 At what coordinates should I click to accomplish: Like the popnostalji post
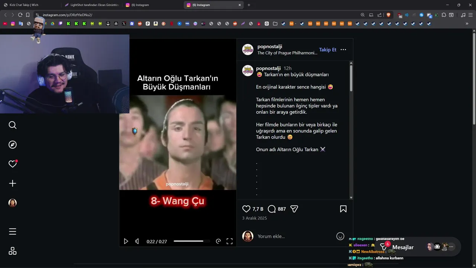pyautogui.click(x=246, y=209)
